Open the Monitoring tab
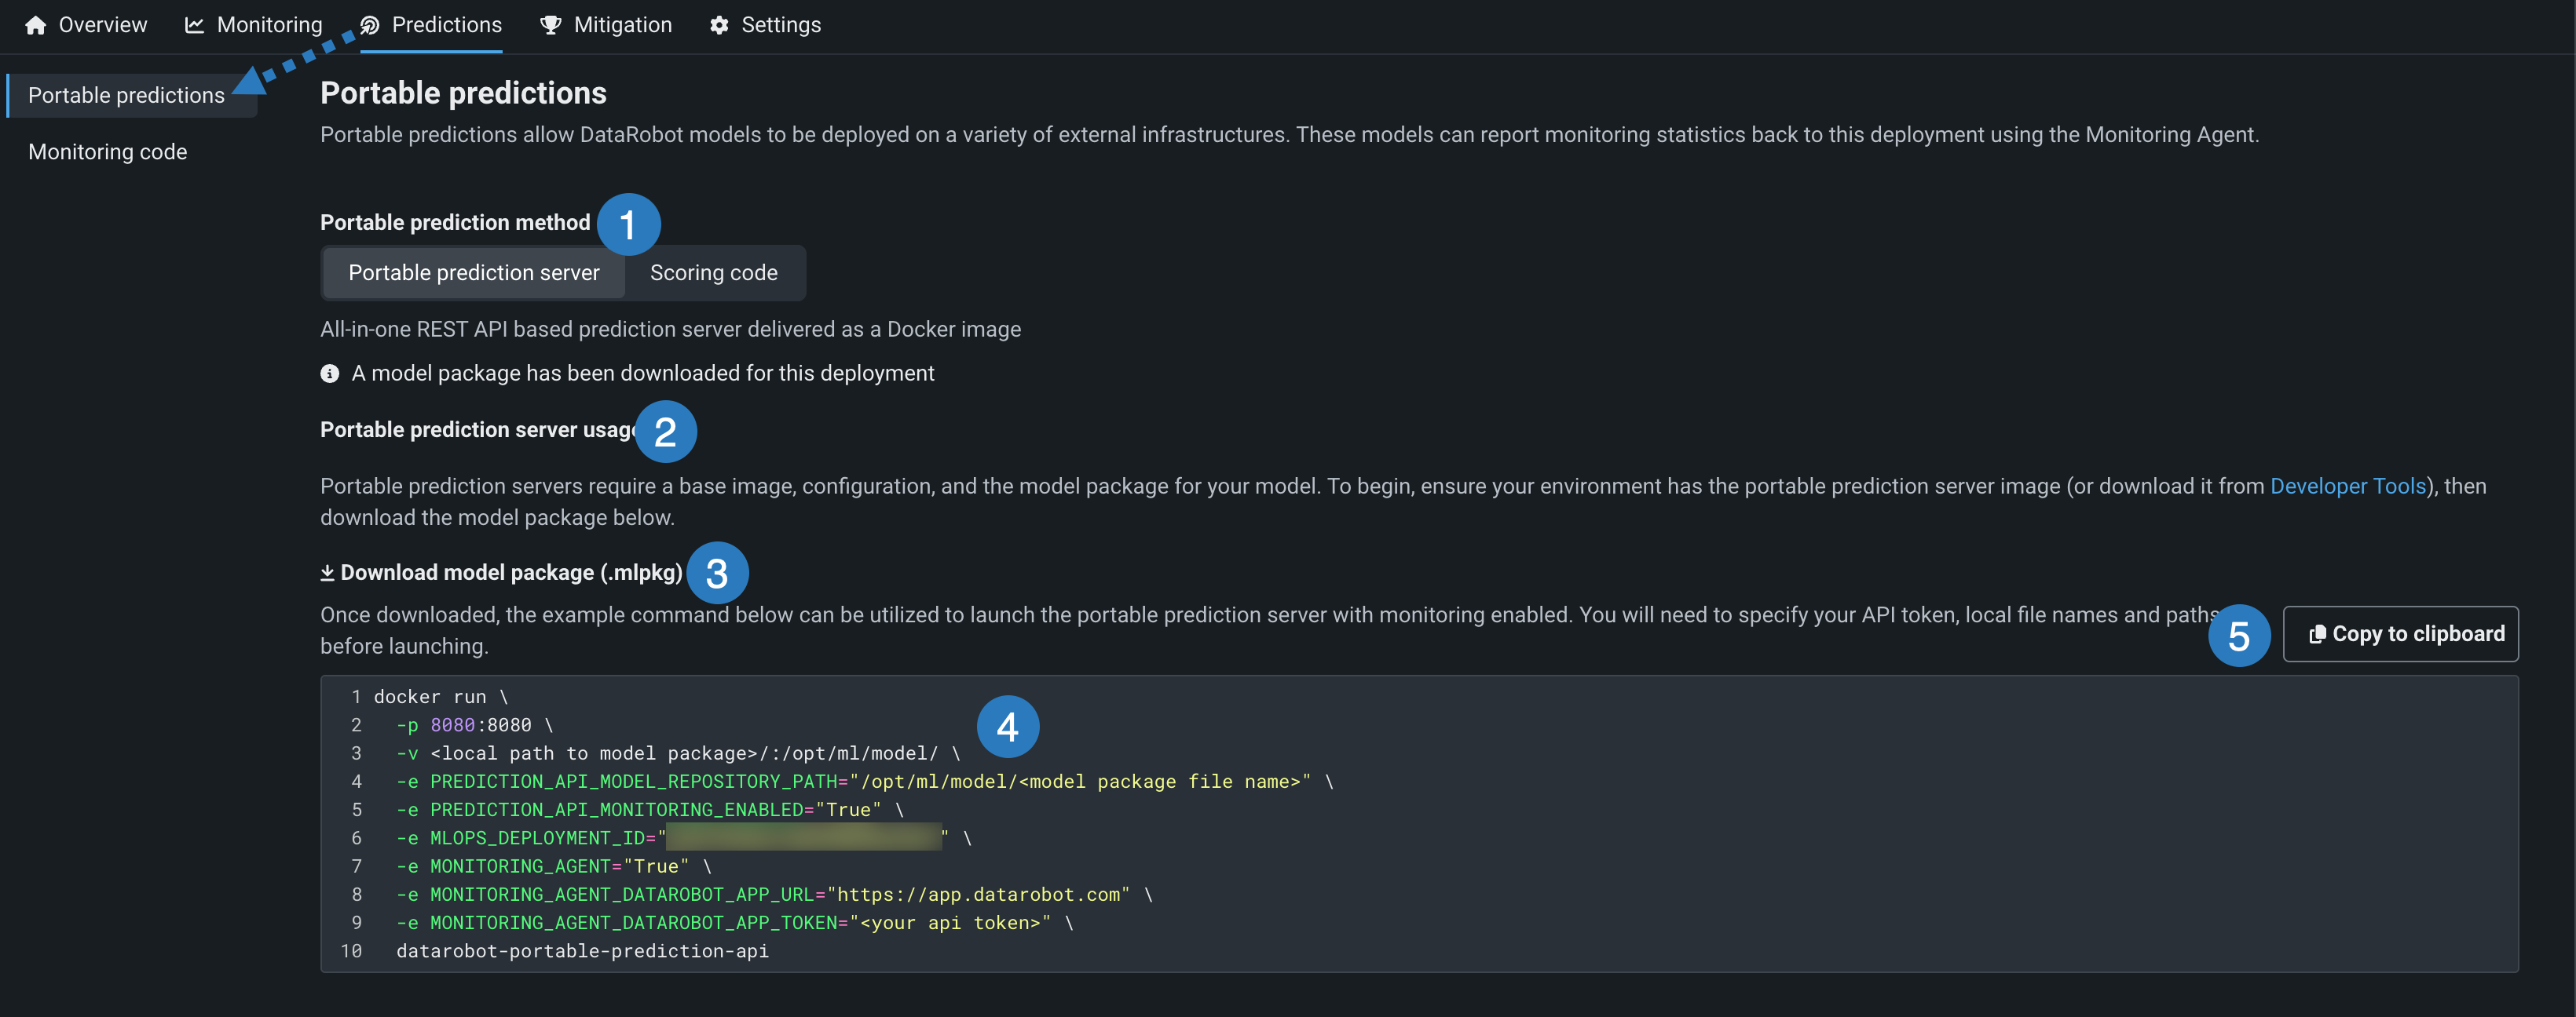 [x=269, y=25]
